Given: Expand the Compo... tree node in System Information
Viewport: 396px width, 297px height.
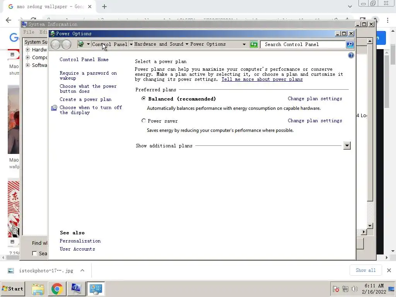Looking at the screenshot, I should [28, 58].
